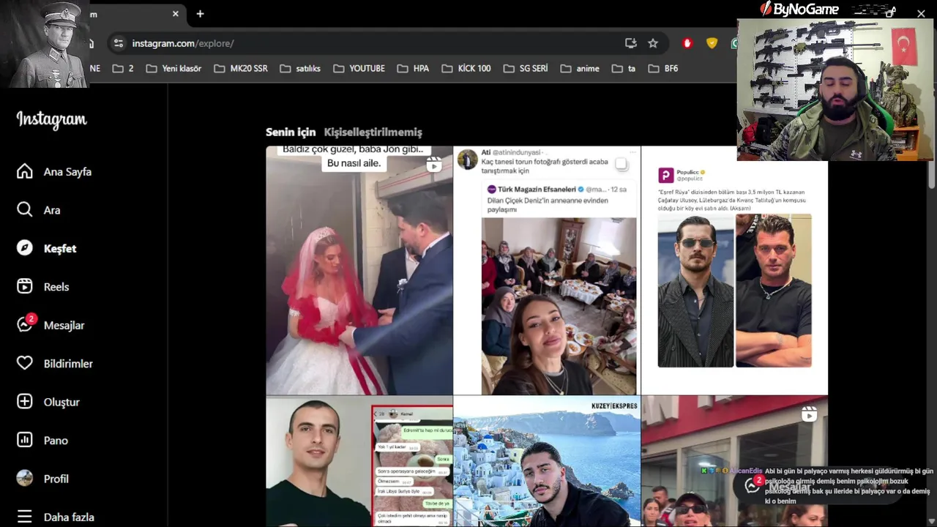Open site information icon beside URL

pyautogui.click(x=119, y=43)
